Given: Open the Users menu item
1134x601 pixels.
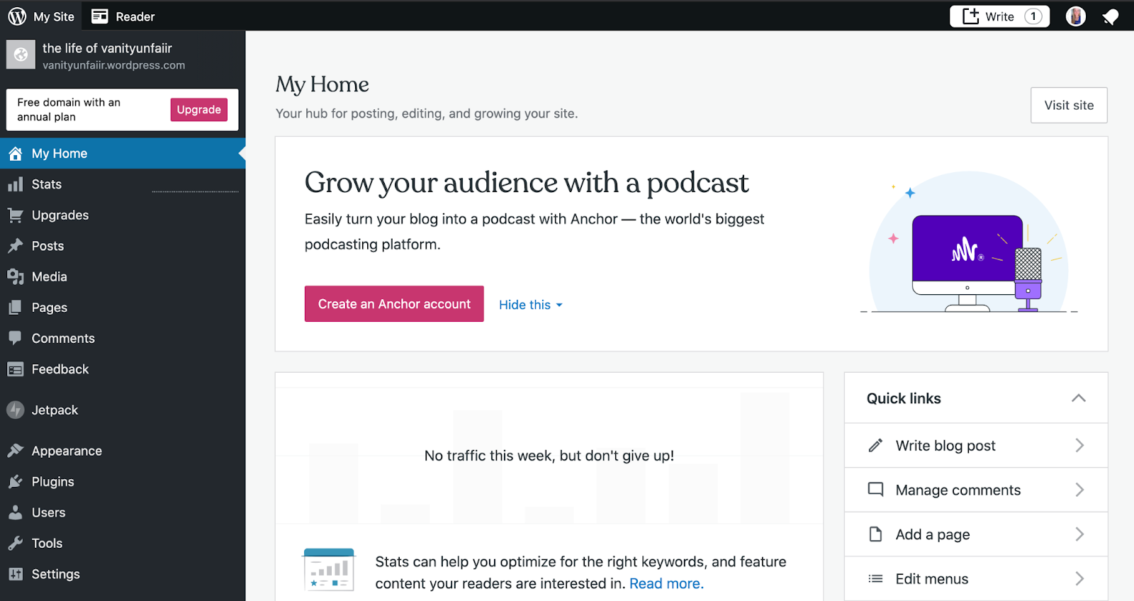Looking at the screenshot, I should [x=123, y=512].
